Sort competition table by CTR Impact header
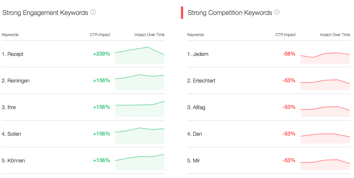The width and height of the screenshot is (354, 178). (x=285, y=35)
